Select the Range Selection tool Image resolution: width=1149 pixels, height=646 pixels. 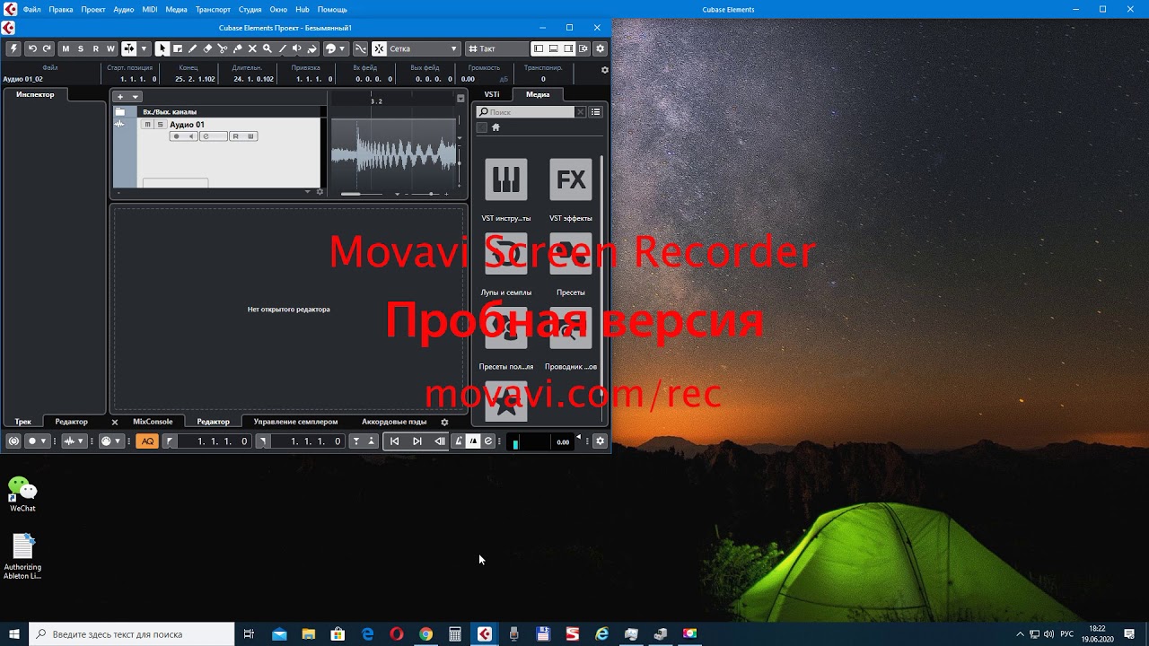click(178, 48)
